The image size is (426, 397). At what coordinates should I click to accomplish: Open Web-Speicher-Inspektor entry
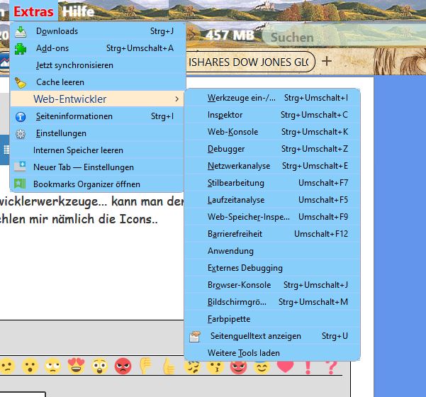point(272,217)
